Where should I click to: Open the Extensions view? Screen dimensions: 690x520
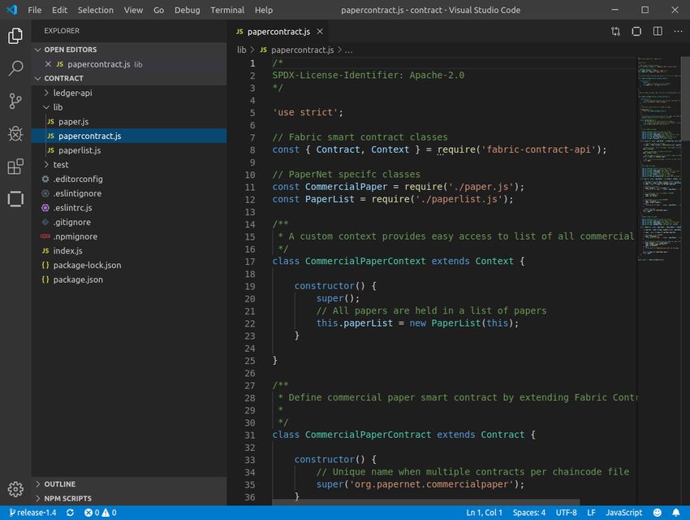pyautogui.click(x=15, y=166)
